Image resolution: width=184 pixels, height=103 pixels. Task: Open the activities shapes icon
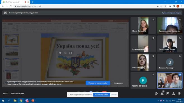(174, 94)
